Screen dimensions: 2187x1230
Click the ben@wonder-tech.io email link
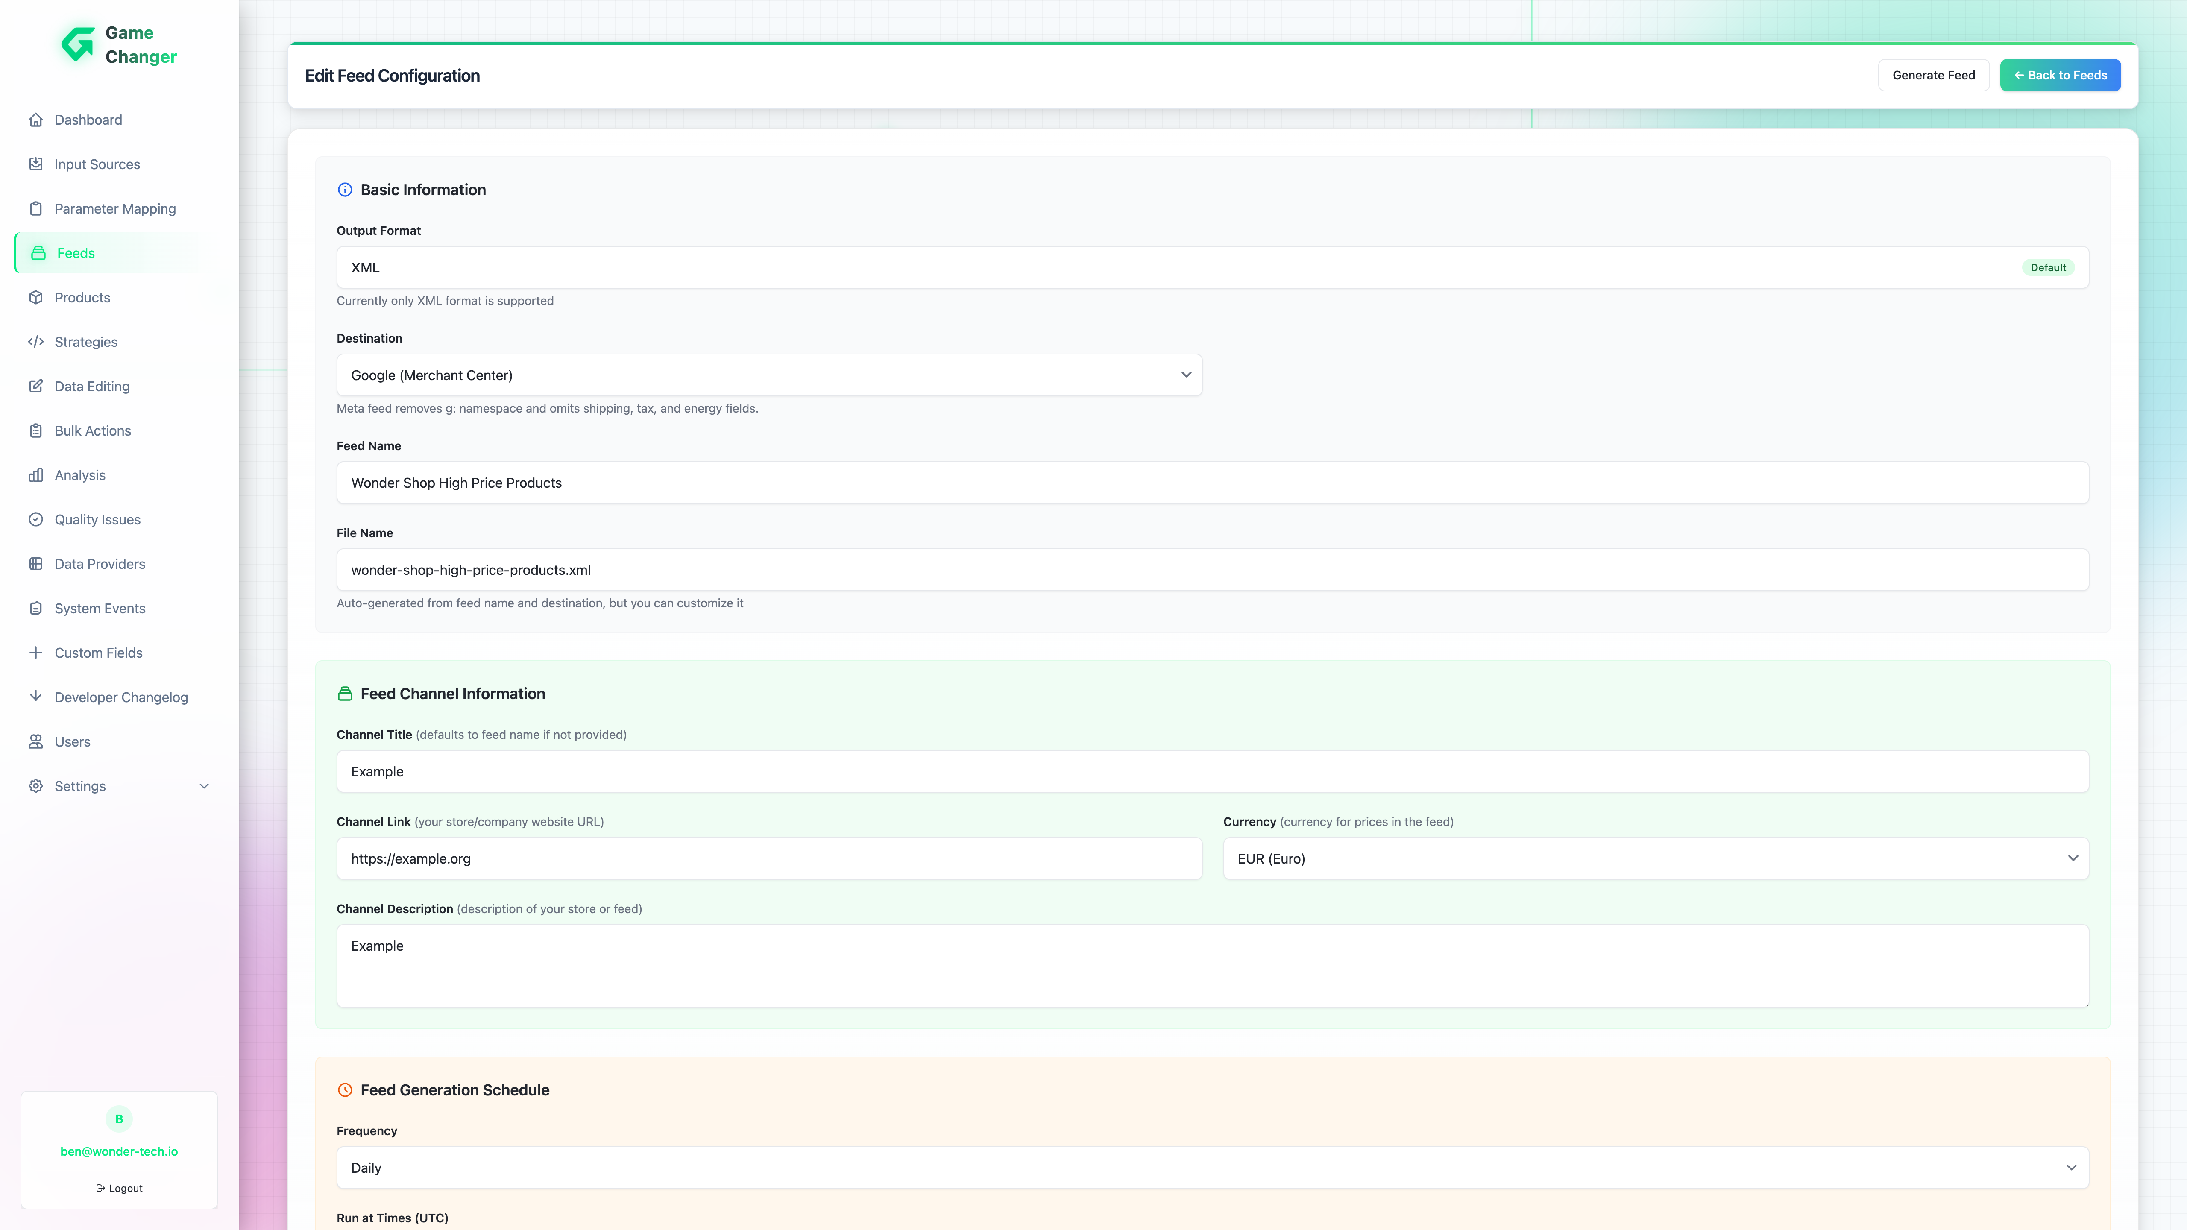coord(119,1151)
